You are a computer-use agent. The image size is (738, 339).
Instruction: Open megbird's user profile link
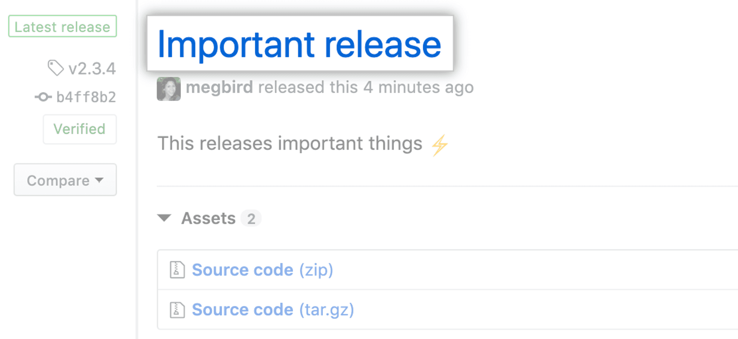219,87
